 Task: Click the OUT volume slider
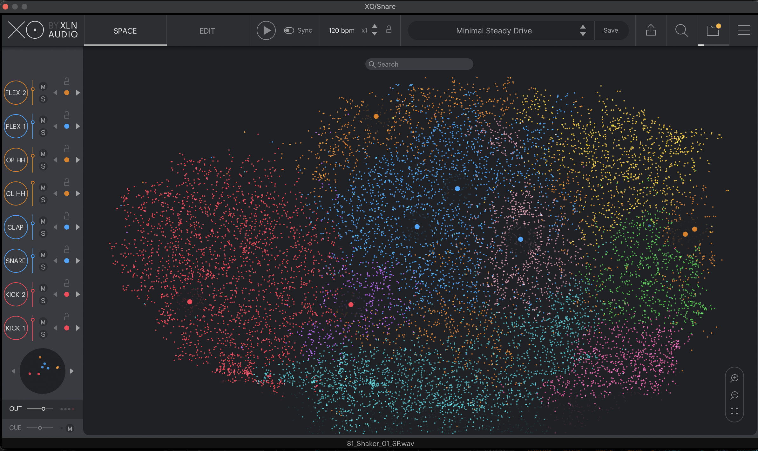(x=43, y=409)
